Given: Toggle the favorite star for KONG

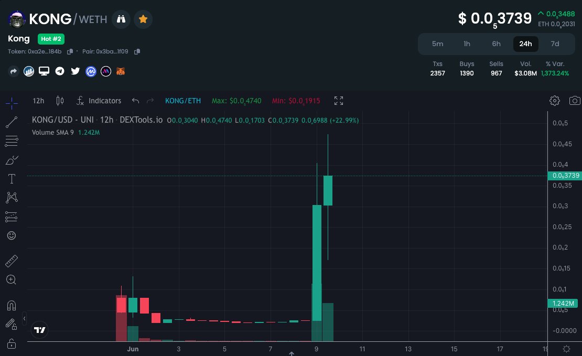Looking at the screenshot, I should [x=143, y=19].
